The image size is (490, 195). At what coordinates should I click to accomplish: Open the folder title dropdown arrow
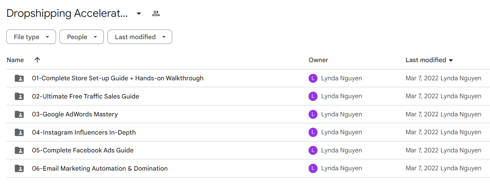(x=139, y=14)
